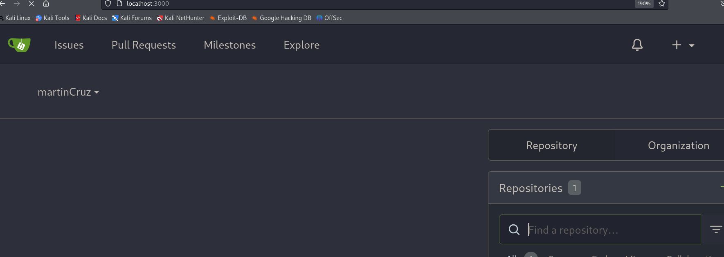Open the Exploit-DB bookmark
This screenshot has width=724, height=257.
[228, 18]
